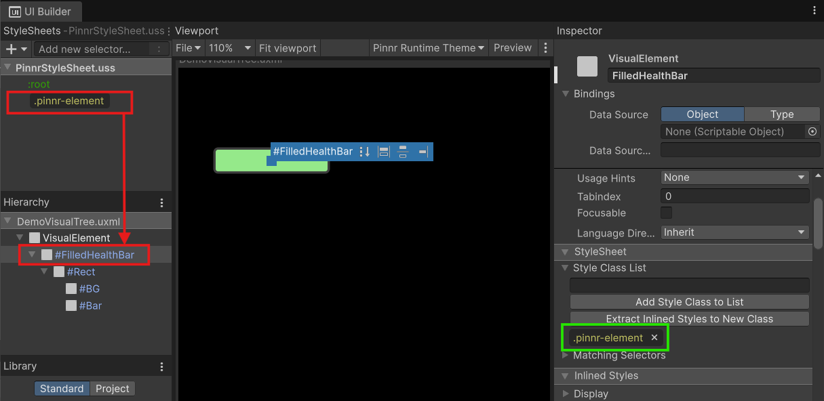Click the align items icon in viewport header
Screen dimensions: 824x401
click(x=384, y=152)
